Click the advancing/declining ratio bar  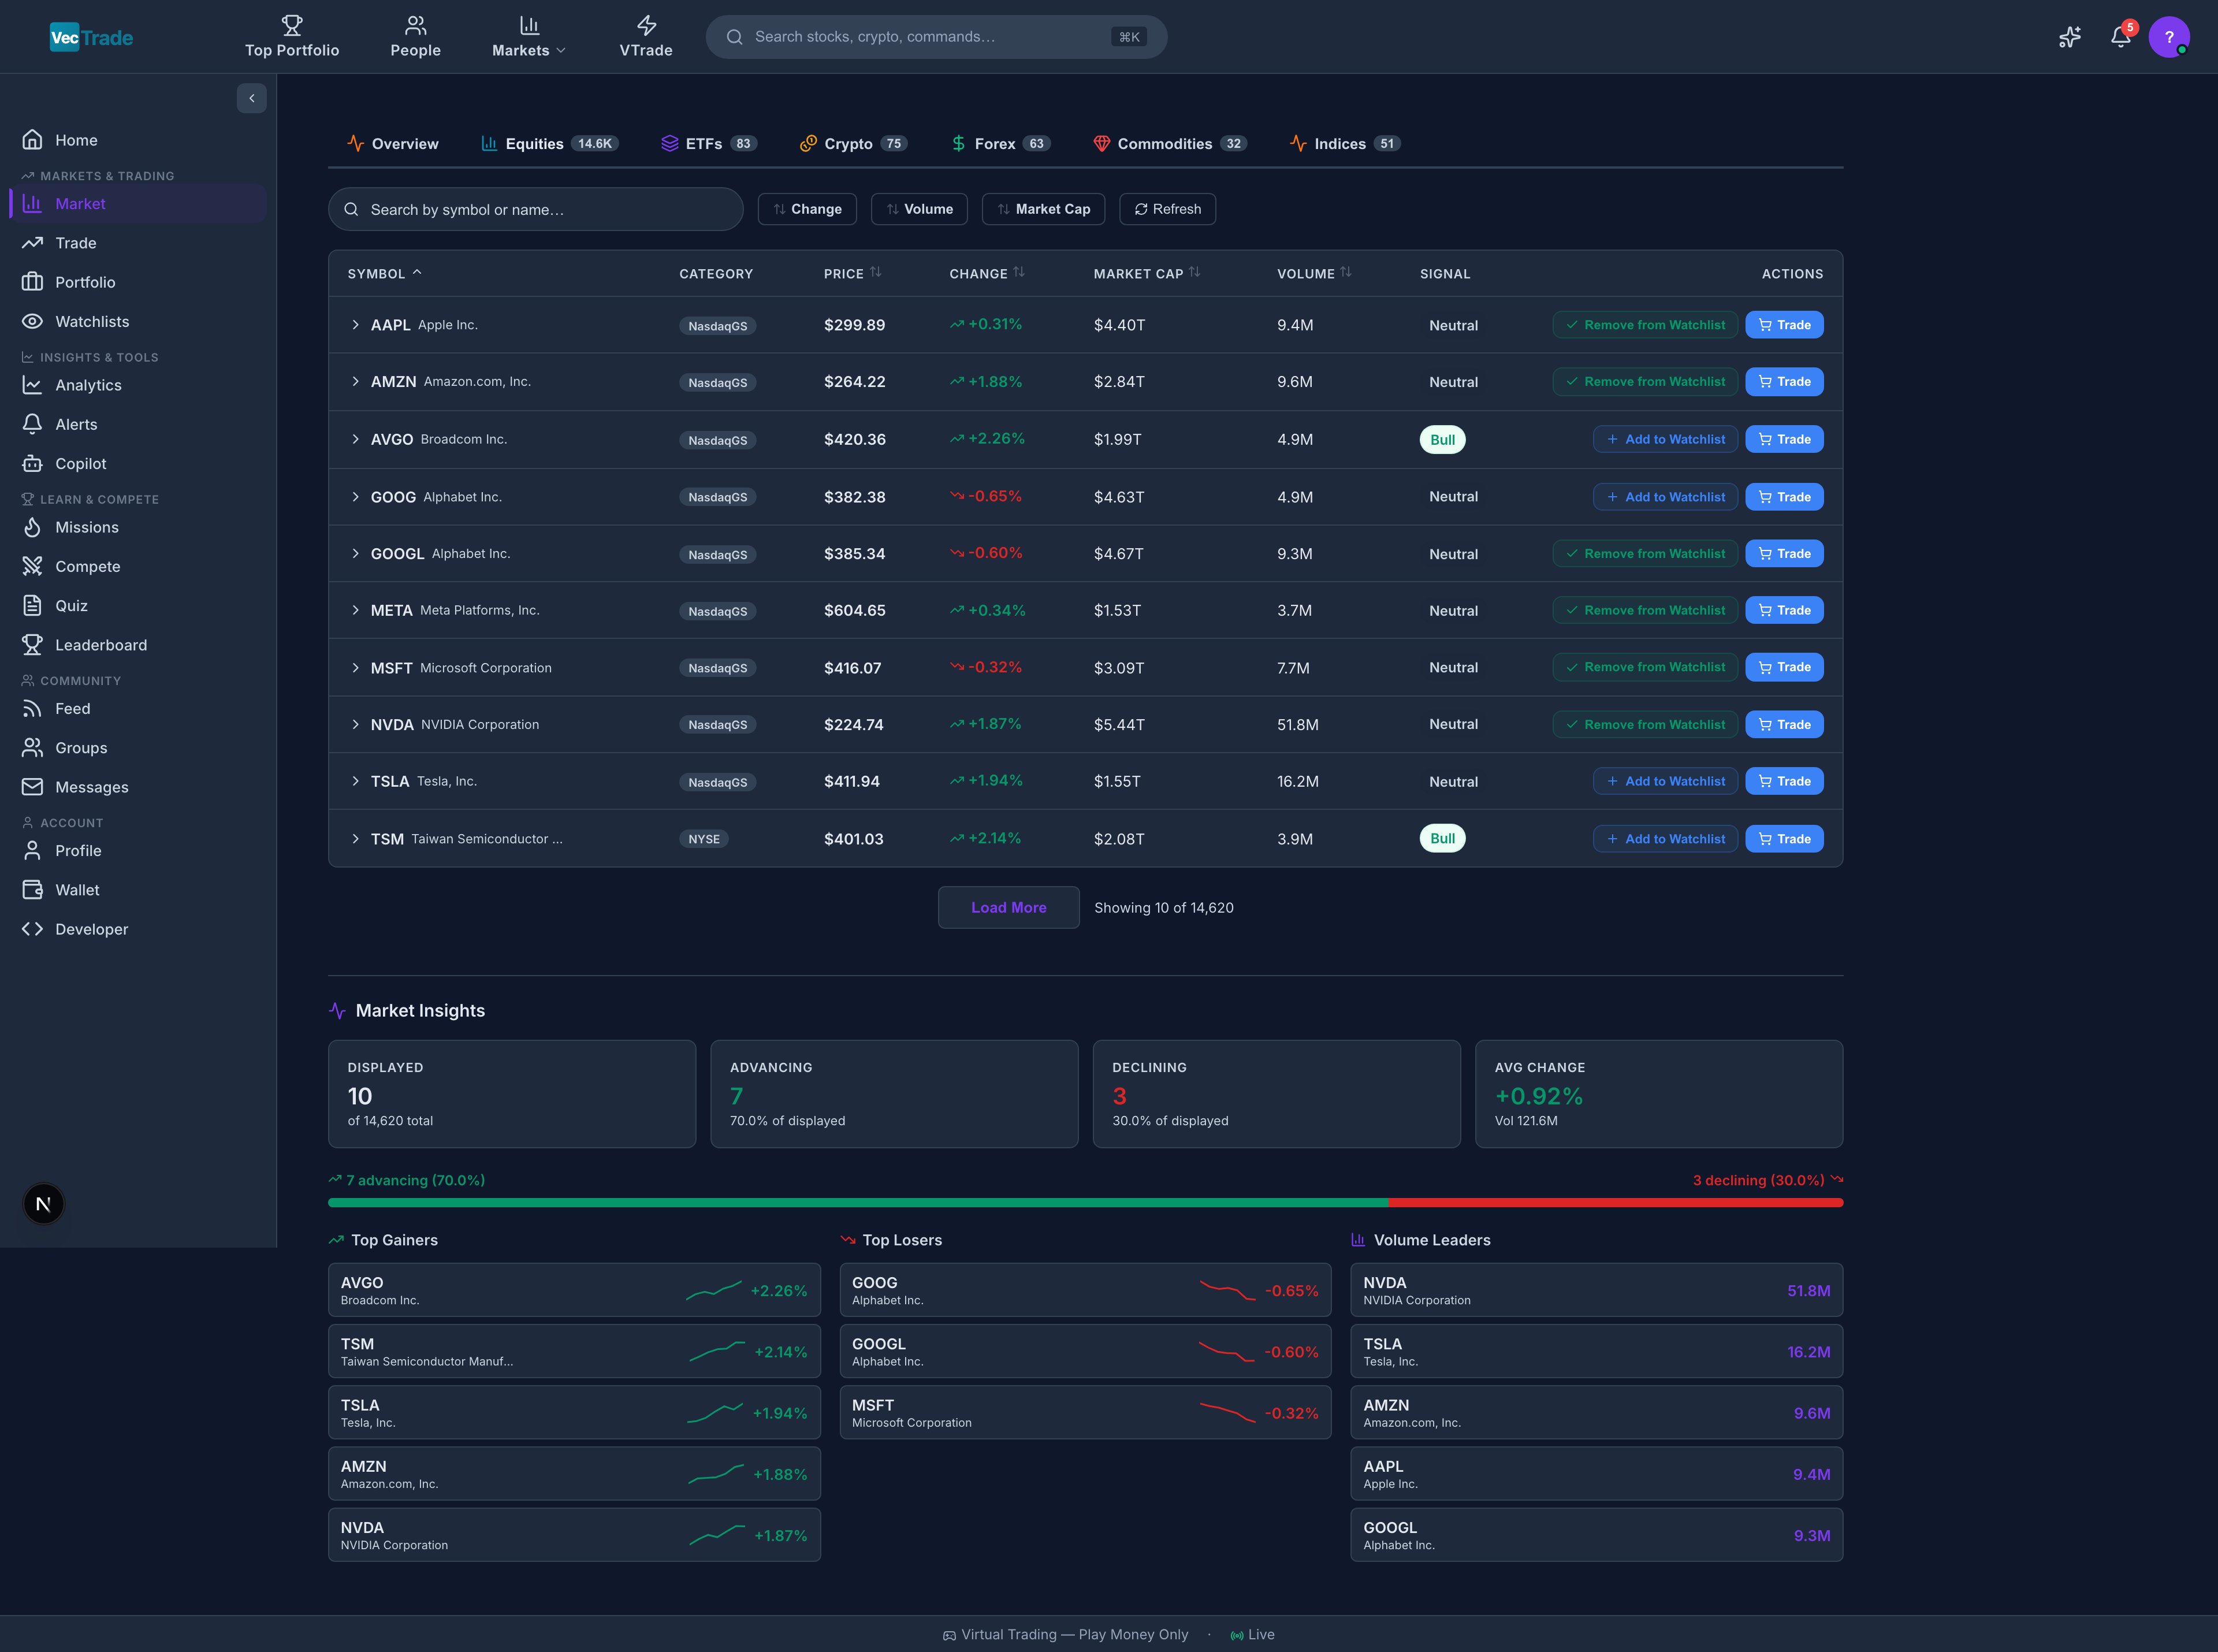coord(1085,1203)
